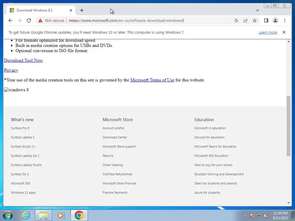Open the Chrome profile avatar icon
The height and width of the screenshot is (221, 295).
[275, 20]
